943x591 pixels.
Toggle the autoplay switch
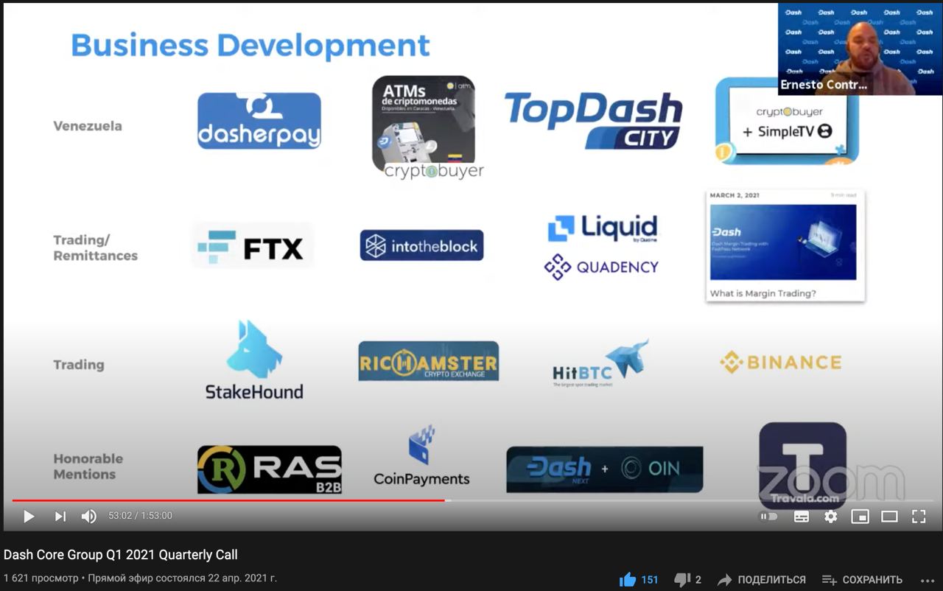(x=768, y=517)
